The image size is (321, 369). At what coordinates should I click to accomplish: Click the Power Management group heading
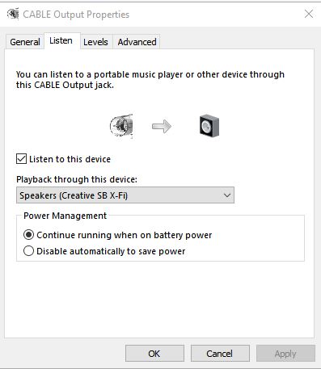pos(65,216)
